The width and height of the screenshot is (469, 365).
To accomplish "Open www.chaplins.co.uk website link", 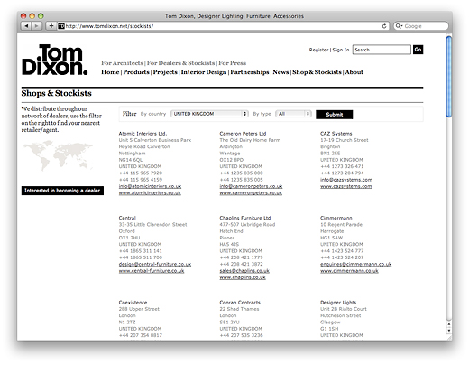I will pyautogui.click(x=243, y=277).
